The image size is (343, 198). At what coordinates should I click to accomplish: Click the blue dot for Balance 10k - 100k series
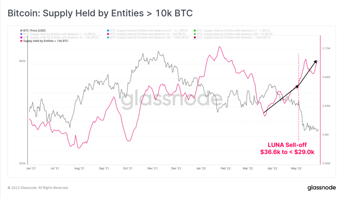pos(108,38)
